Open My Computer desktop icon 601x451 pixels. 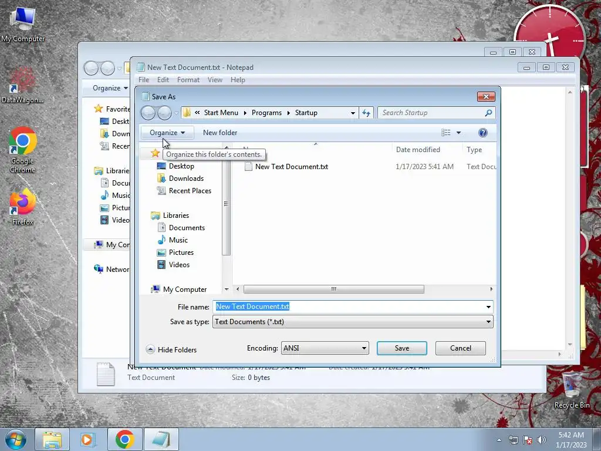pos(23,23)
